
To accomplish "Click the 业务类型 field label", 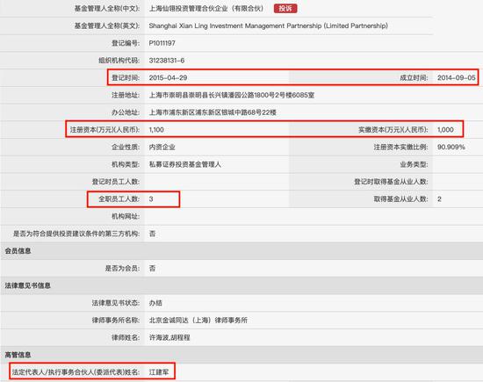I will 414,164.
